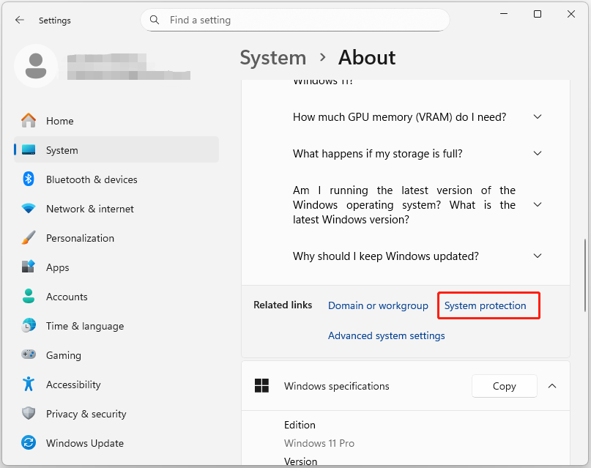Select the Privacy & security shield icon
Screen dimensions: 591x468
pyautogui.click(x=29, y=414)
